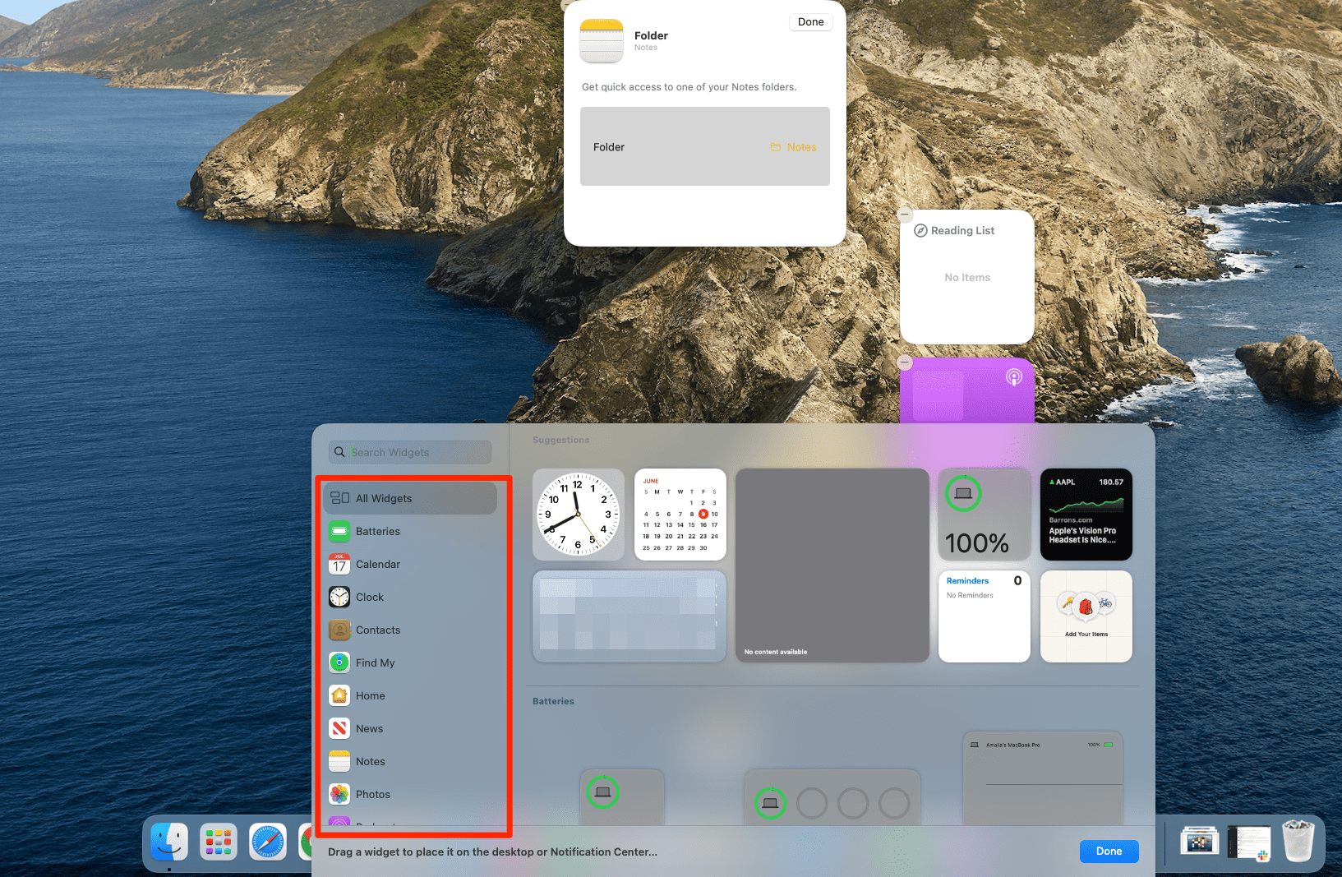Remove the purple Podcasts widget
1342x877 pixels.
905,362
